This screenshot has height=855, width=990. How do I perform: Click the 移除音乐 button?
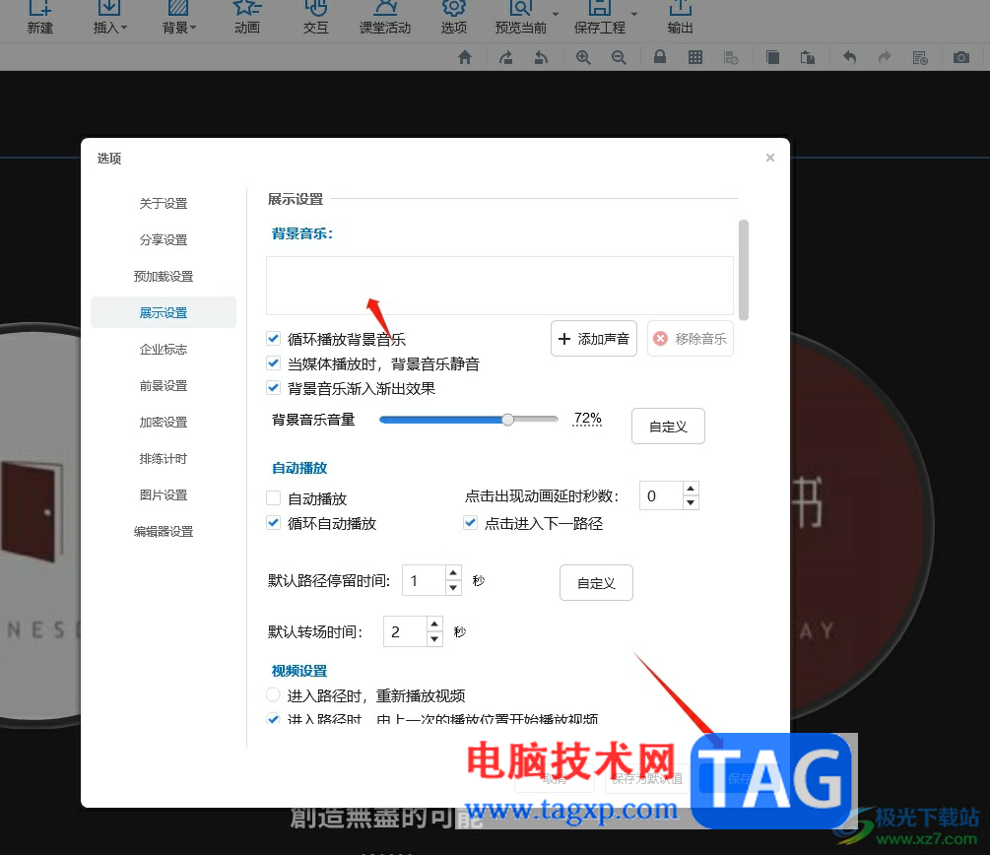691,339
